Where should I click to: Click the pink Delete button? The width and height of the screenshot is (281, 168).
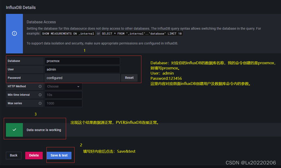pos(34,155)
